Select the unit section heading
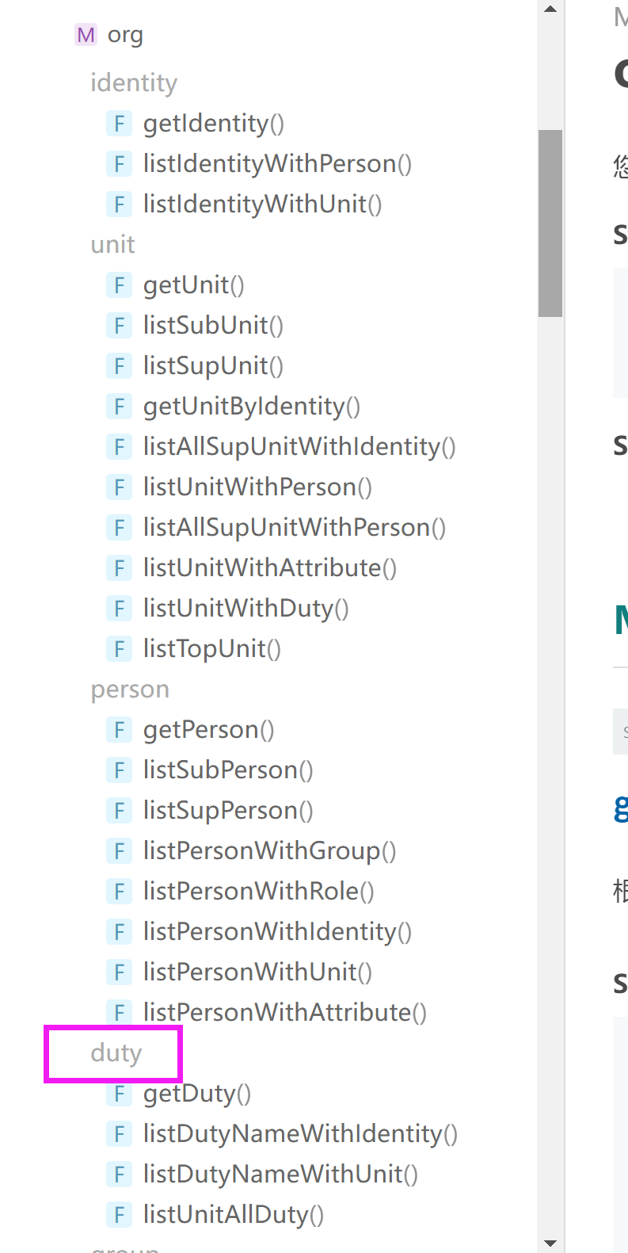 coord(112,244)
